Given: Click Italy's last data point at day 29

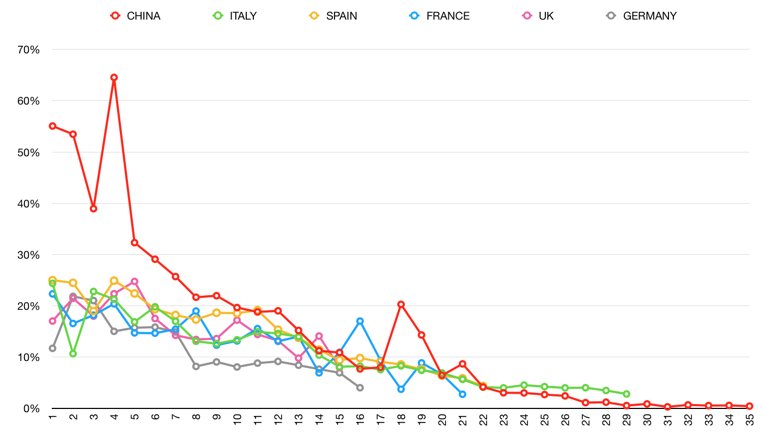Looking at the screenshot, I should 627,394.
